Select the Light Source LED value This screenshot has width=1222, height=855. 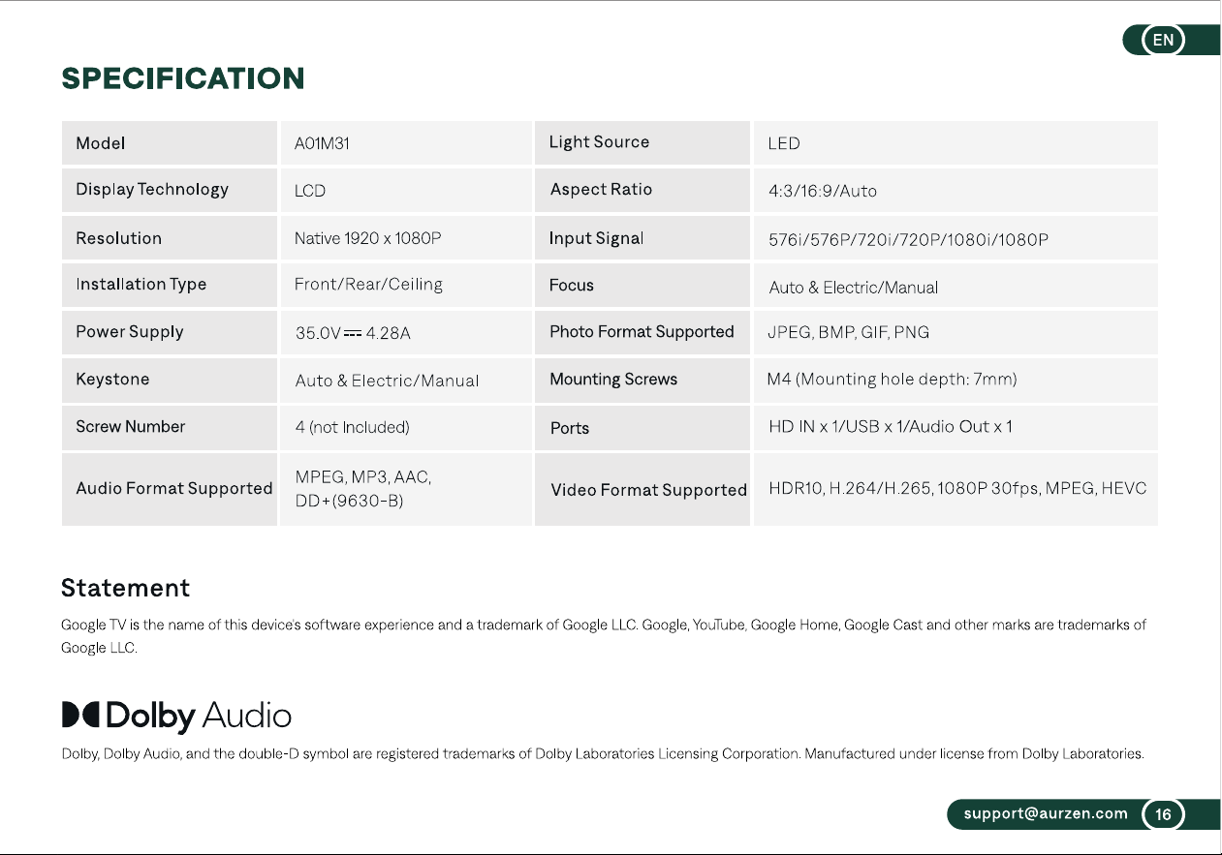pos(784,143)
